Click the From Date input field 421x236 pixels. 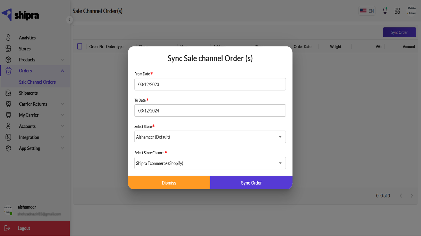point(210,84)
